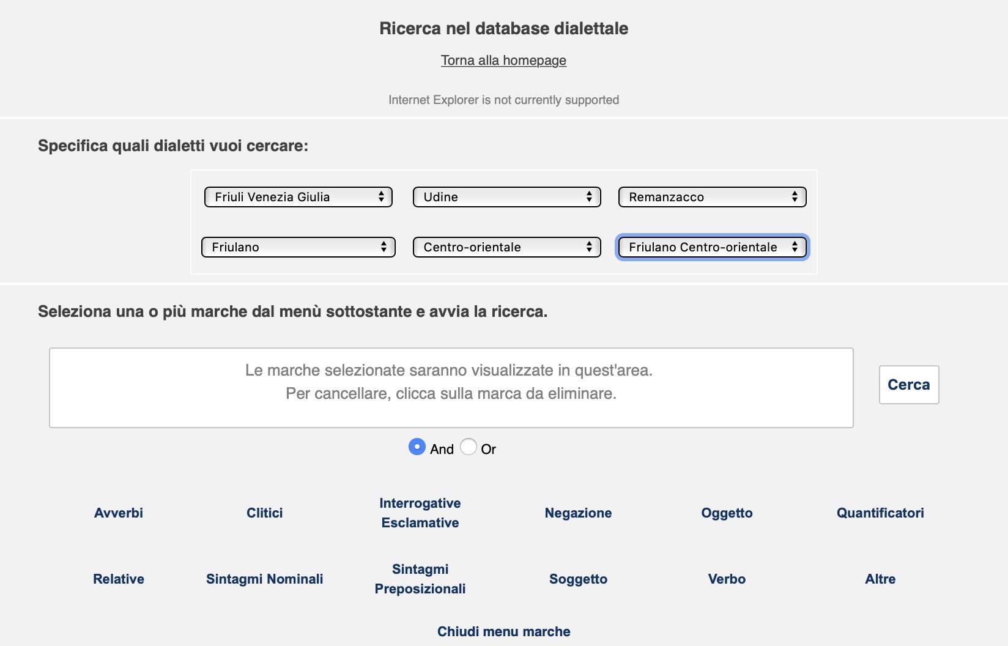Screen dimensions: 1008x646
Task: Open the Clitici tag category
Action: click(x=264, y=513)
